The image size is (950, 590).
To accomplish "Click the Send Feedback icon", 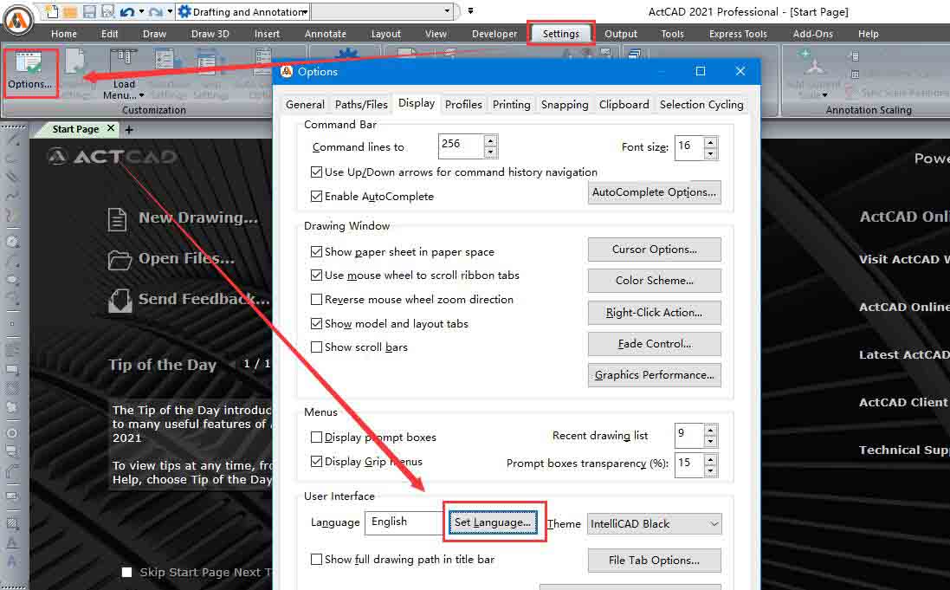I will [x=119, y=300].
